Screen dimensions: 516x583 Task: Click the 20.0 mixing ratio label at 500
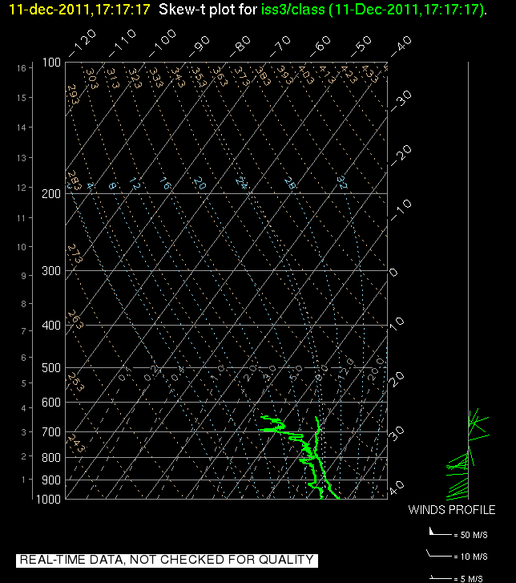[x=375, y=369]
